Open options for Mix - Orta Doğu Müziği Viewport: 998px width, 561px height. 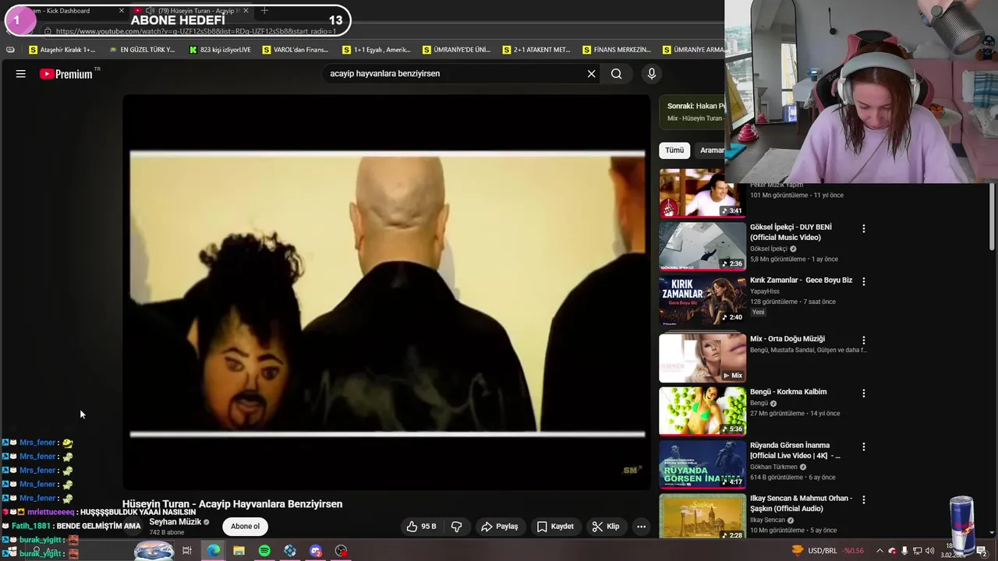863,340
